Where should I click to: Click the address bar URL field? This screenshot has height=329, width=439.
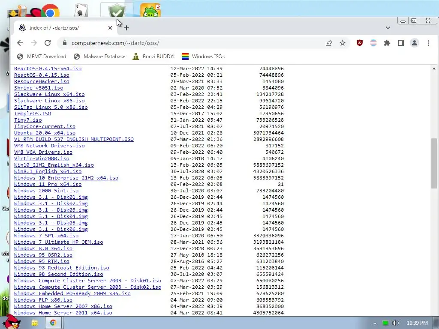pos(196,43)
